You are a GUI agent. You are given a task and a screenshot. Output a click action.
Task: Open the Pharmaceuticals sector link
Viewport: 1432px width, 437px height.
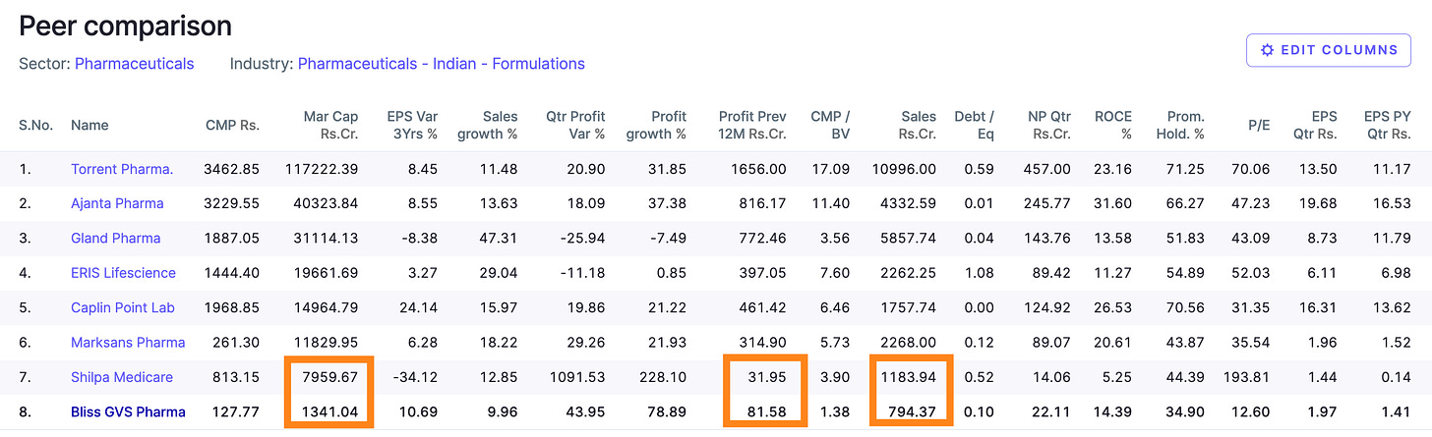pyautogui.click(x=135, y=64)
